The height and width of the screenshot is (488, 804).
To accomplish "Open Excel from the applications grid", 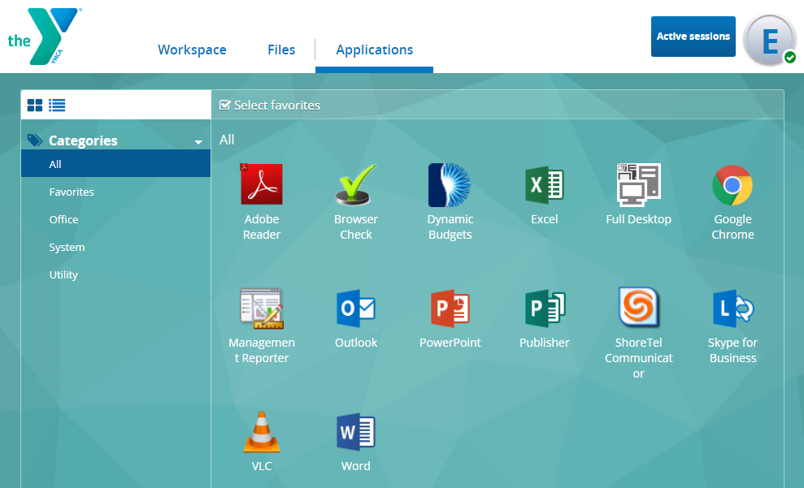I will click(544, 184).
